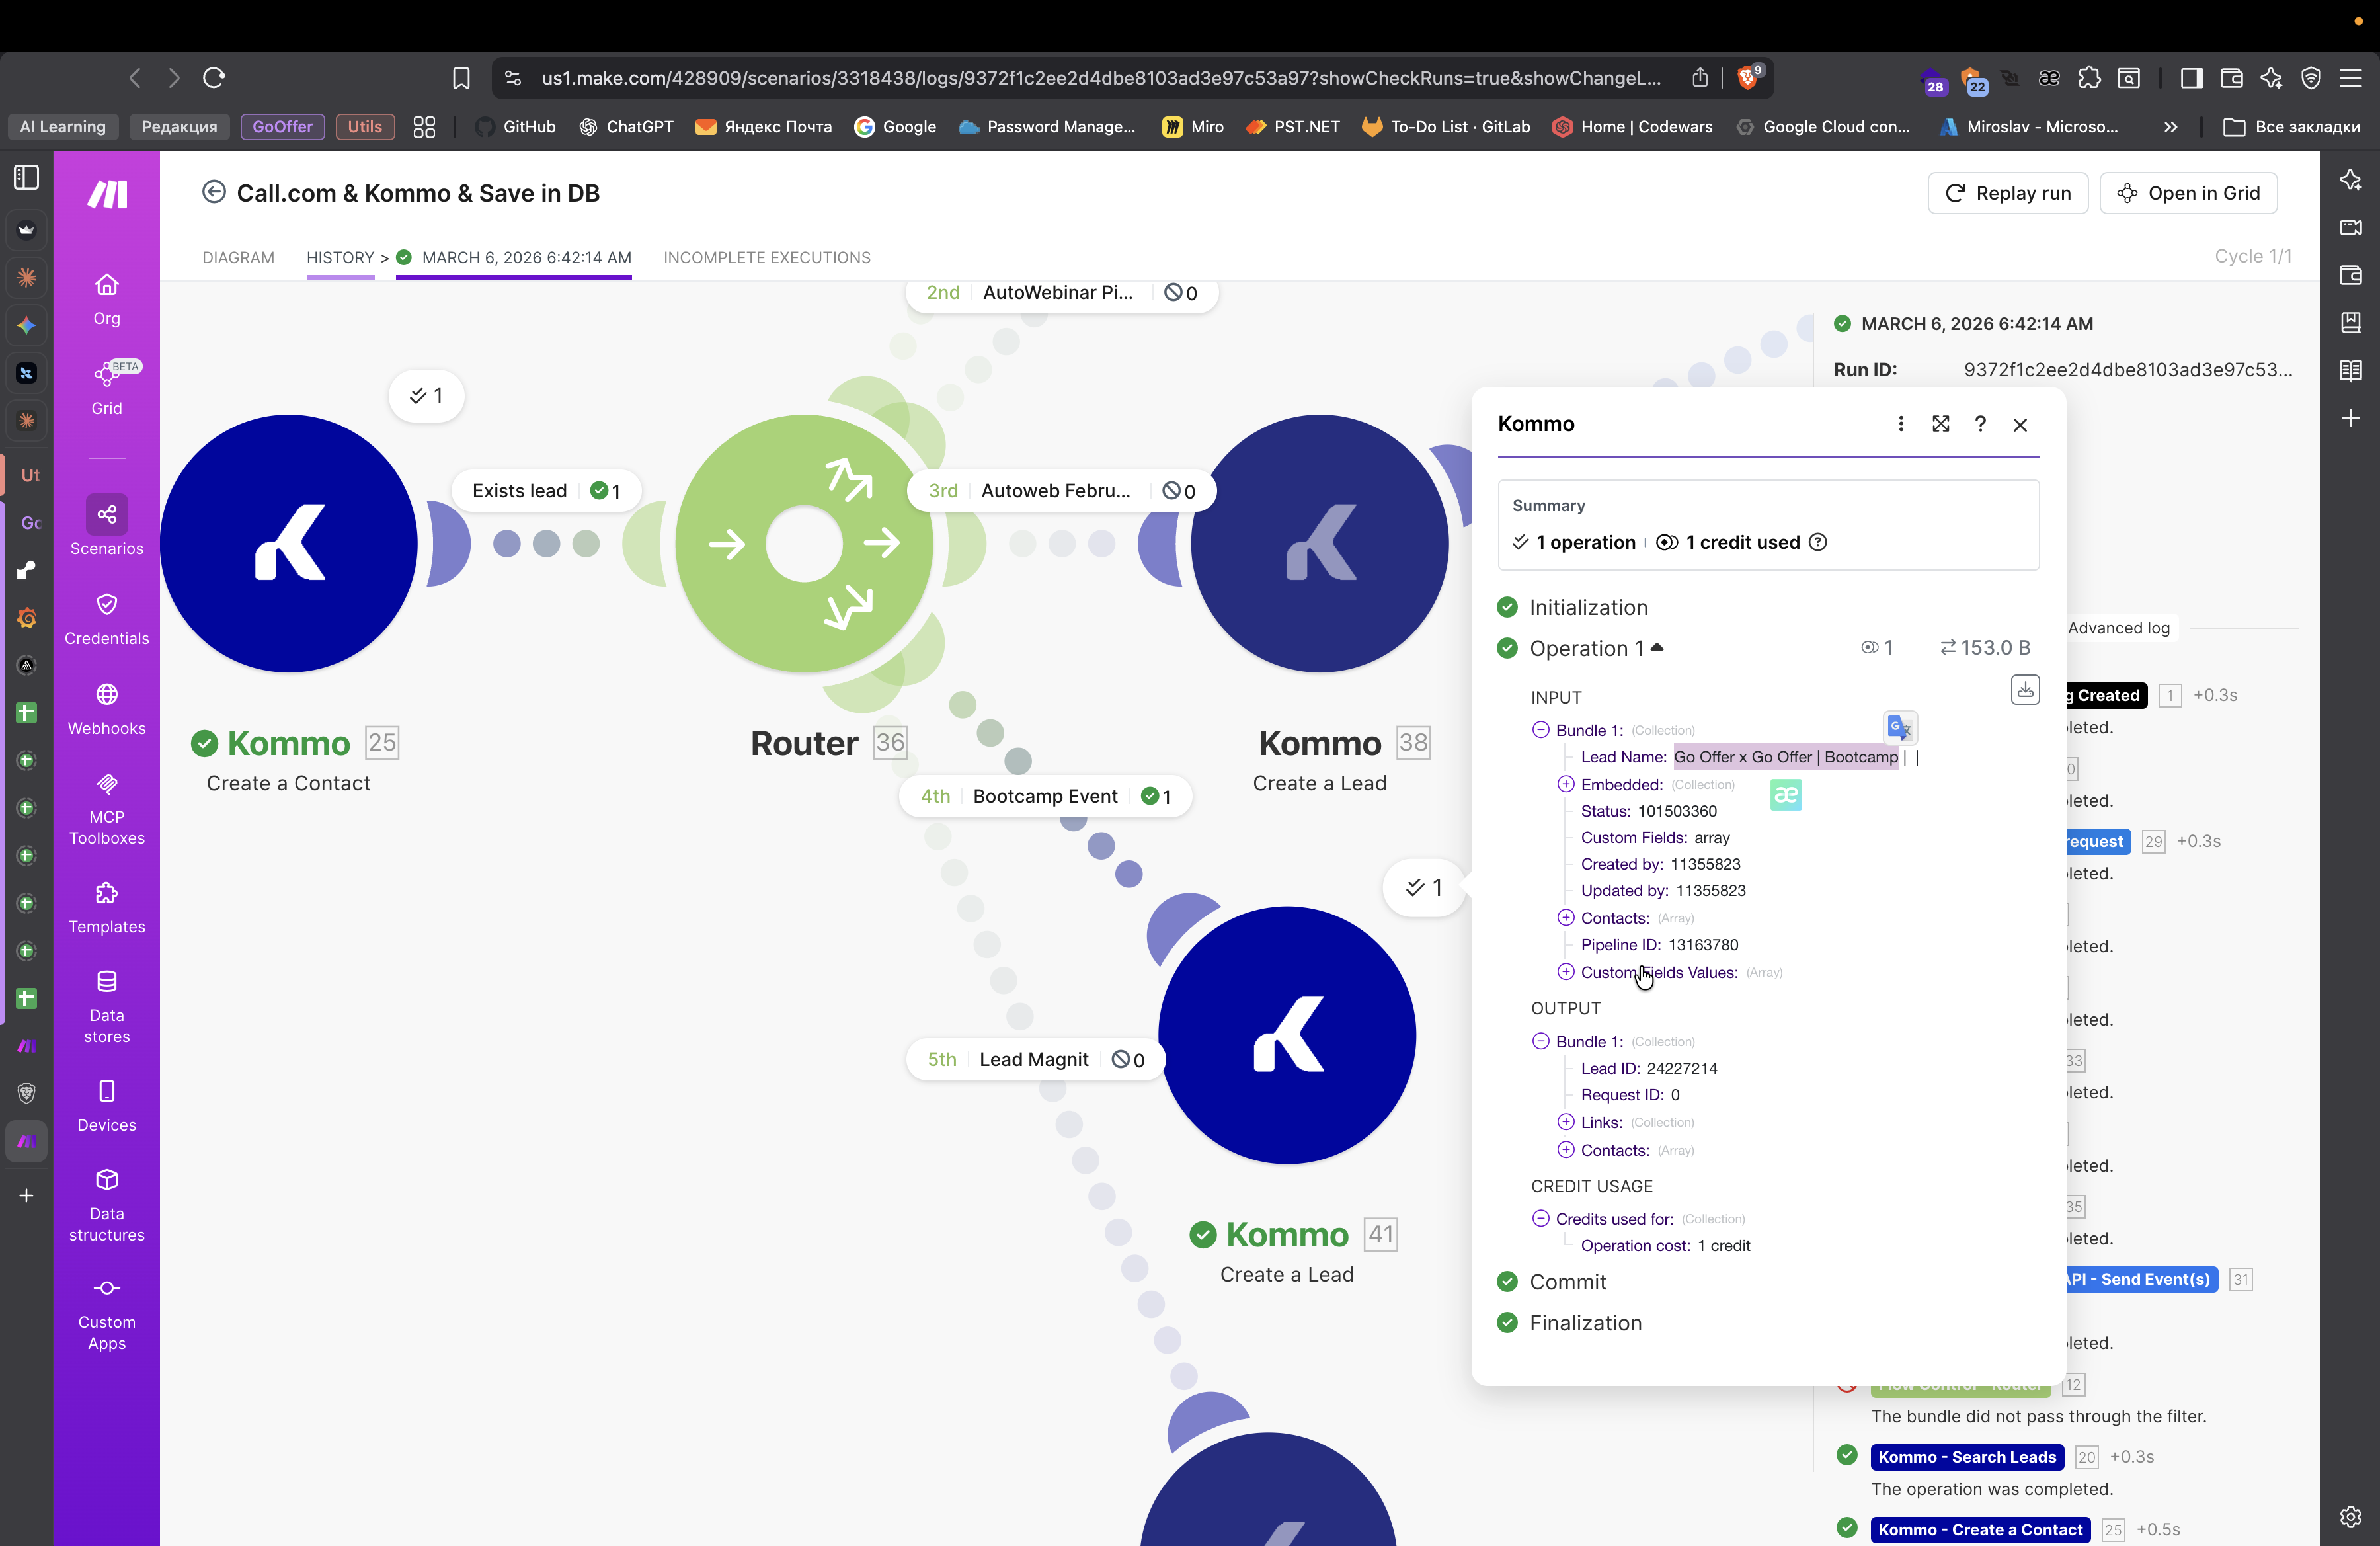Open INCOMPLETE EXECUTIONS tab
Image resolution: width=2380 pixels, height=1546 pixels.
tap(766, 257)
